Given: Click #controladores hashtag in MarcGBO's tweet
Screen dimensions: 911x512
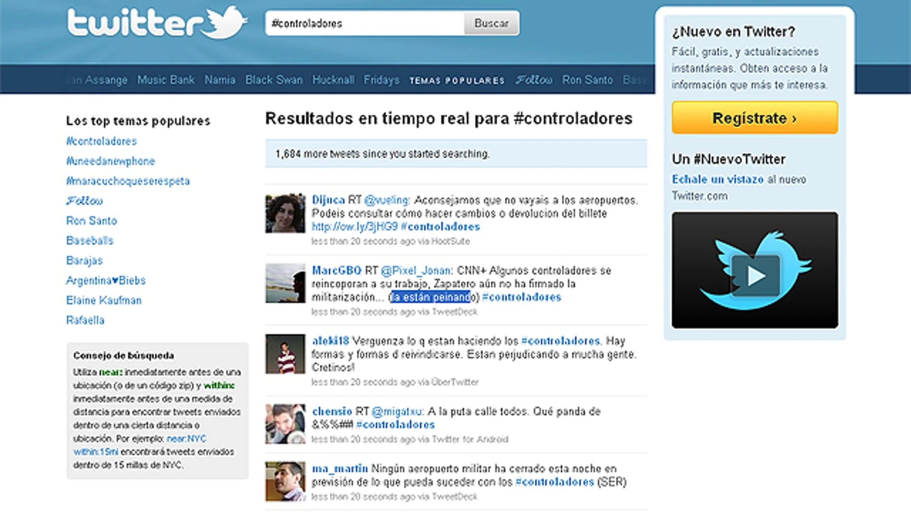Looking at the screenshot, I should coord(522,297).
